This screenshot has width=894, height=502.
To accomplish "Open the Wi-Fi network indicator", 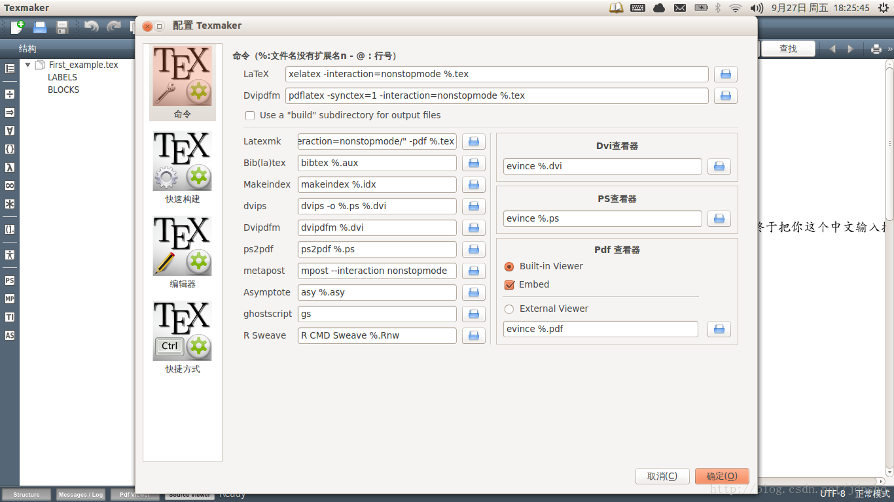I will click(x=736, y=8).
